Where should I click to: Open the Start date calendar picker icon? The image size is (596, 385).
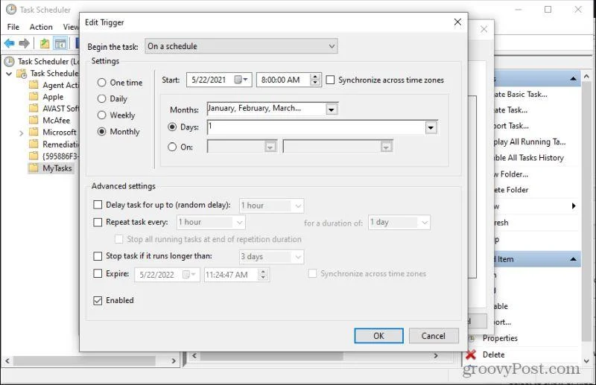tap(241, 80)
